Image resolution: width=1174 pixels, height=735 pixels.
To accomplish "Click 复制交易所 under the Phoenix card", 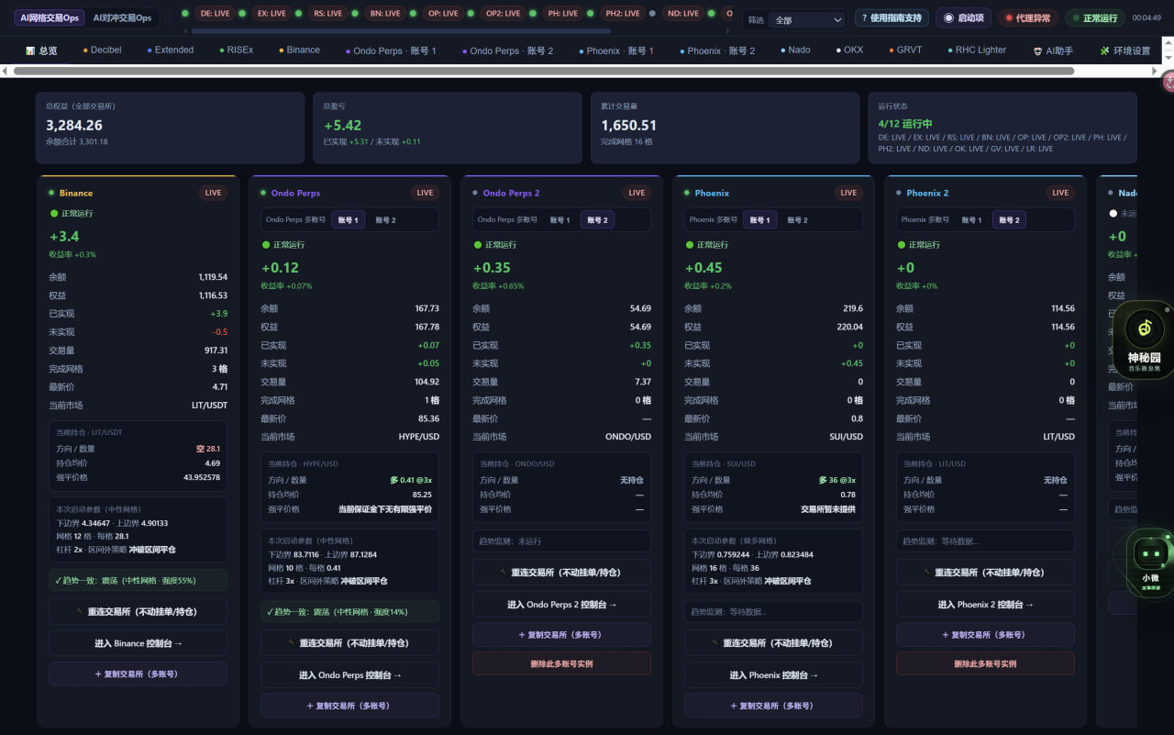I will coord(773,706).
